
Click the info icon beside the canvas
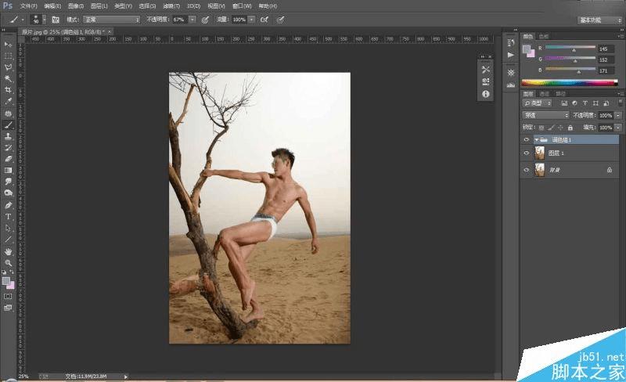pos(486,93)
